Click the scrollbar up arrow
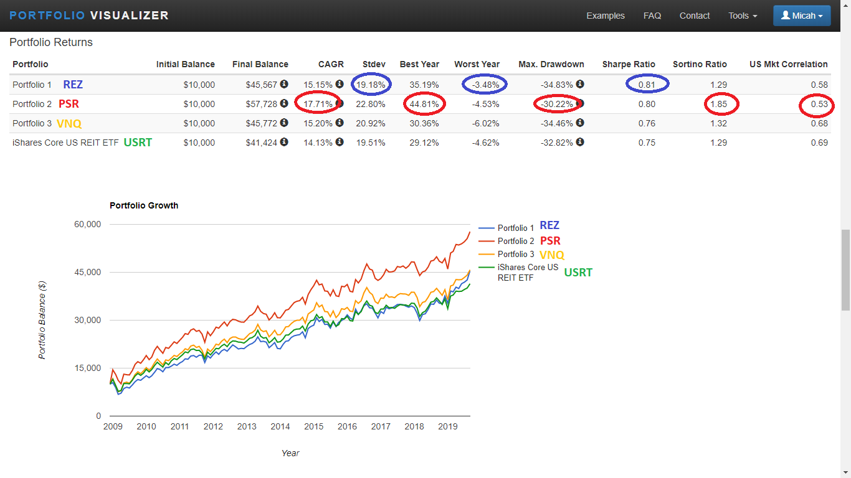 tap(845, 5)
